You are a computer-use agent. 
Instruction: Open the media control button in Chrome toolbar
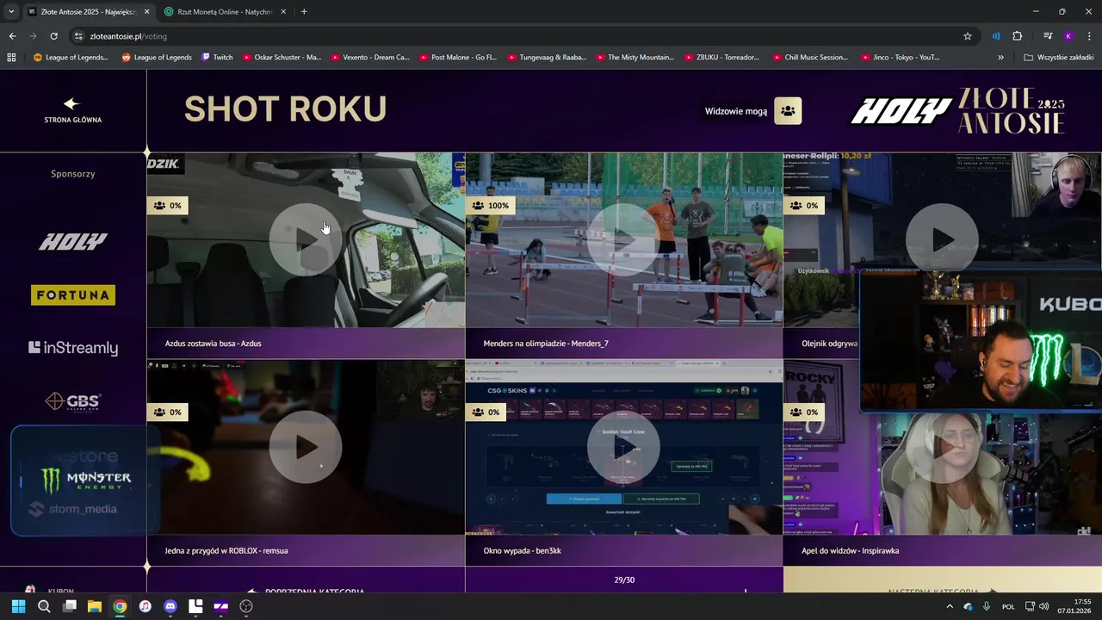(x=1048, y=36)
